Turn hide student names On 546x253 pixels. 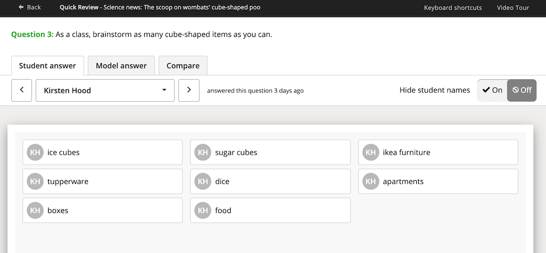point(492,90)
